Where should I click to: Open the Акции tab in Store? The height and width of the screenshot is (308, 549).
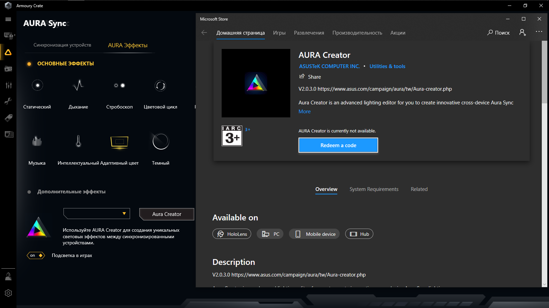click(x=398, y=33)
